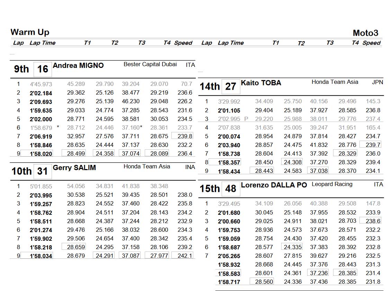
Task: Select rider name Kaito TOBA
Action: pyautogui.click(x=261, y=83)
